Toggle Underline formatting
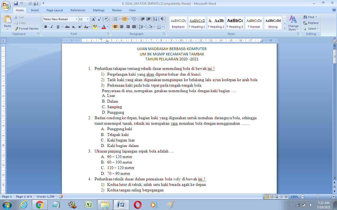 [x=58, y=27]
